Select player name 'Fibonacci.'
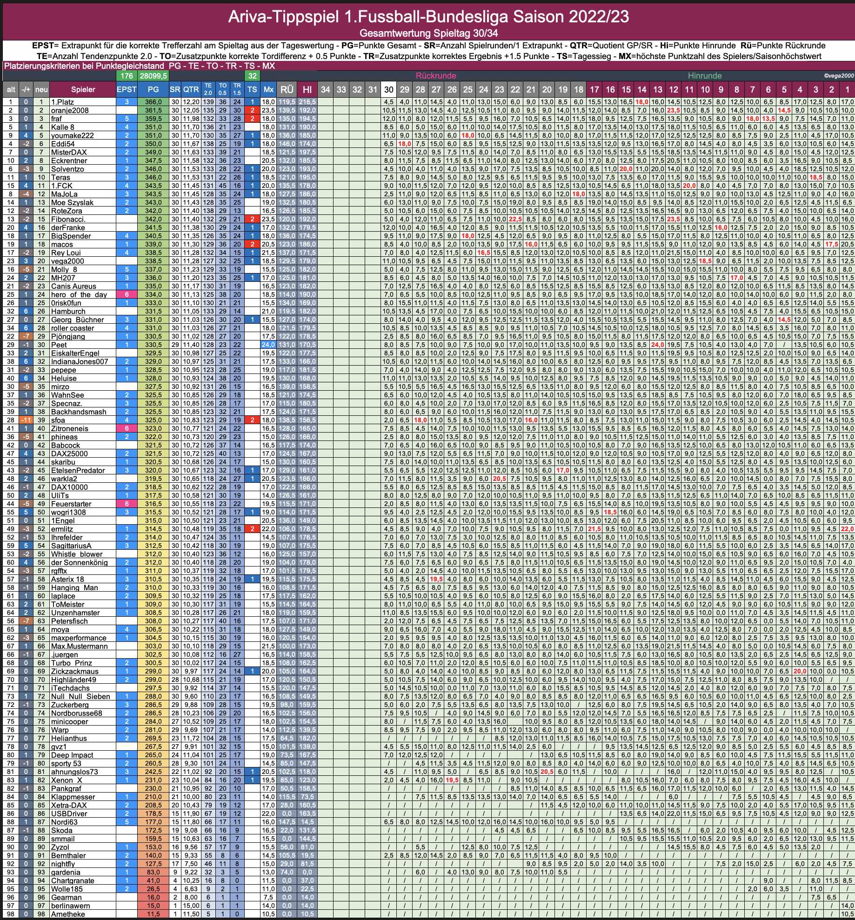855x920 pixels. point(68,219)
